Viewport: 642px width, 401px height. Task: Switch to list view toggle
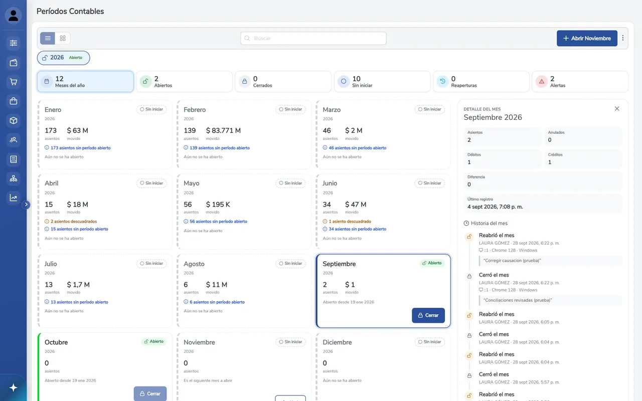(48, 38)
